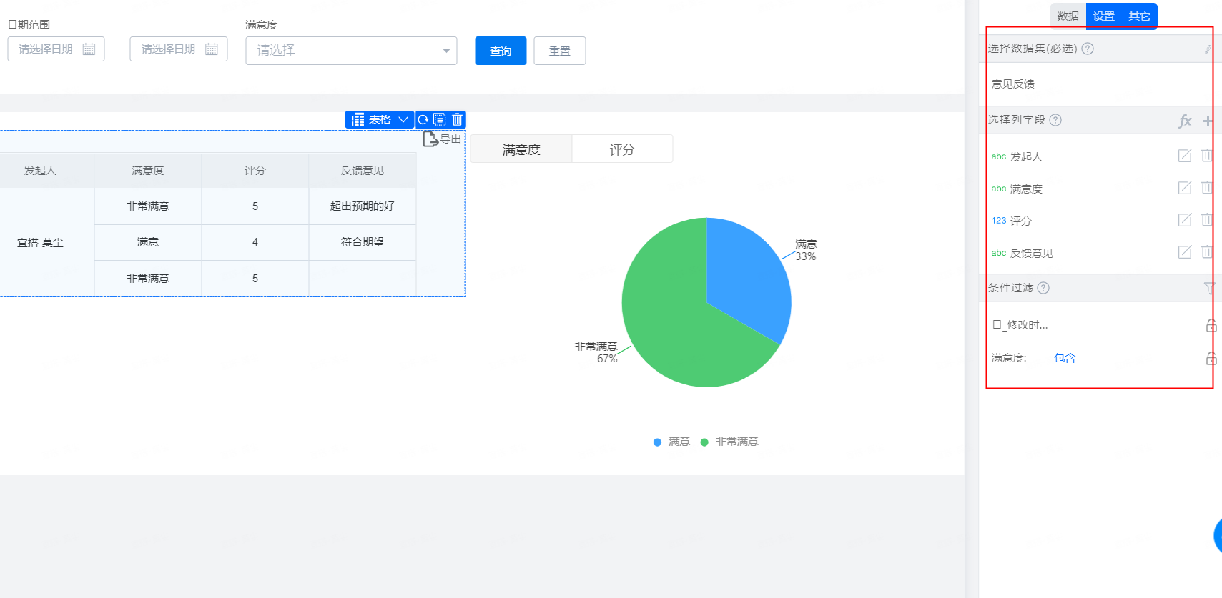Select the 意见反馈 dataset entry
Screen dimensions: 1222x598
coord(1013,84)
